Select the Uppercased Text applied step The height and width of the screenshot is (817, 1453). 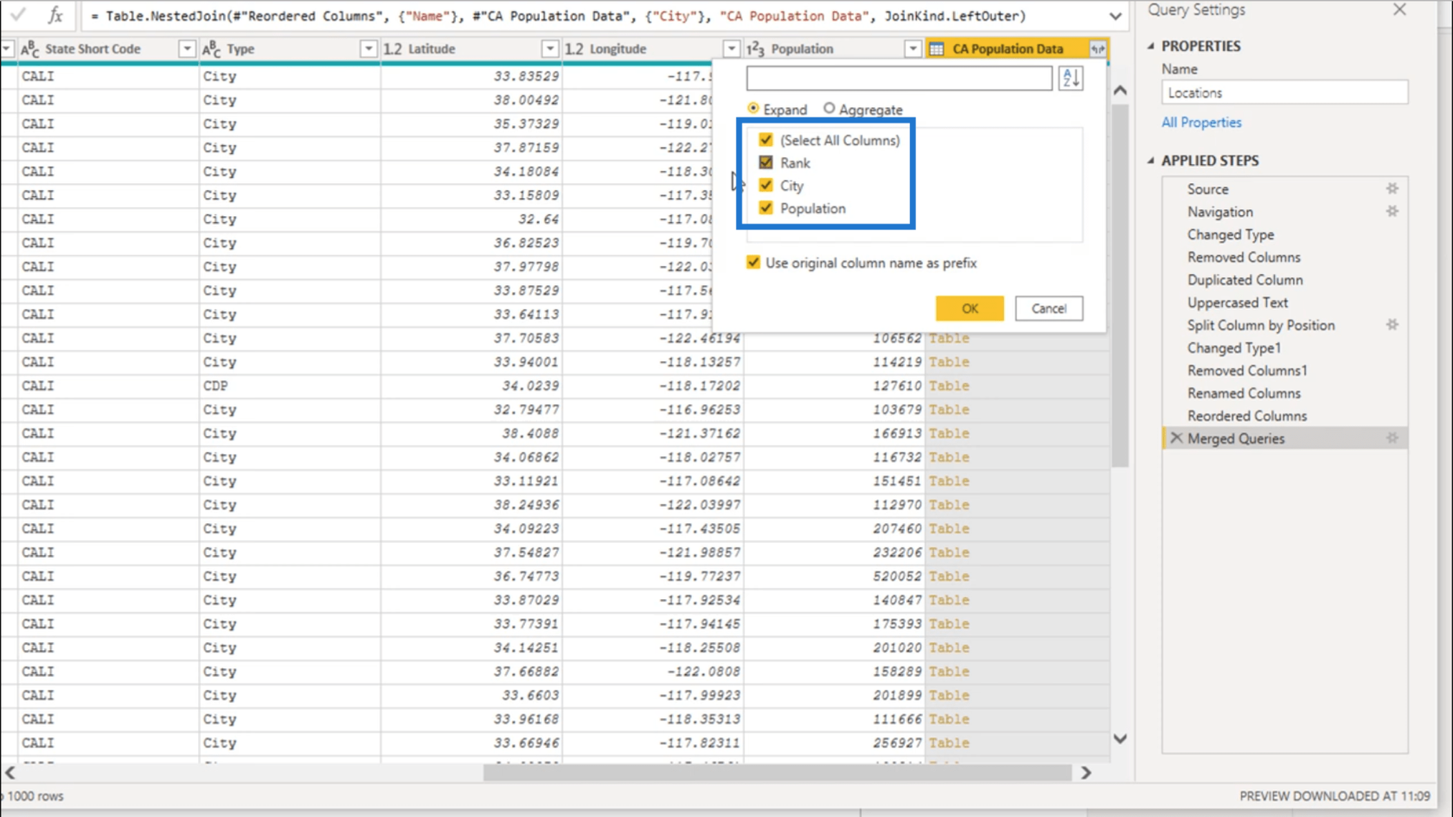click(x=1238, y=303)
